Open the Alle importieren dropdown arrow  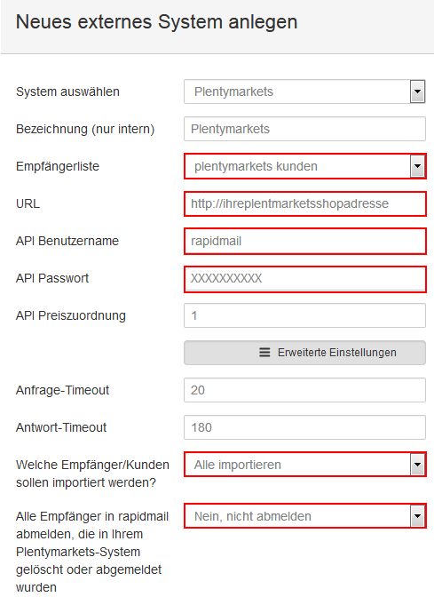click(x=417, y=465)
